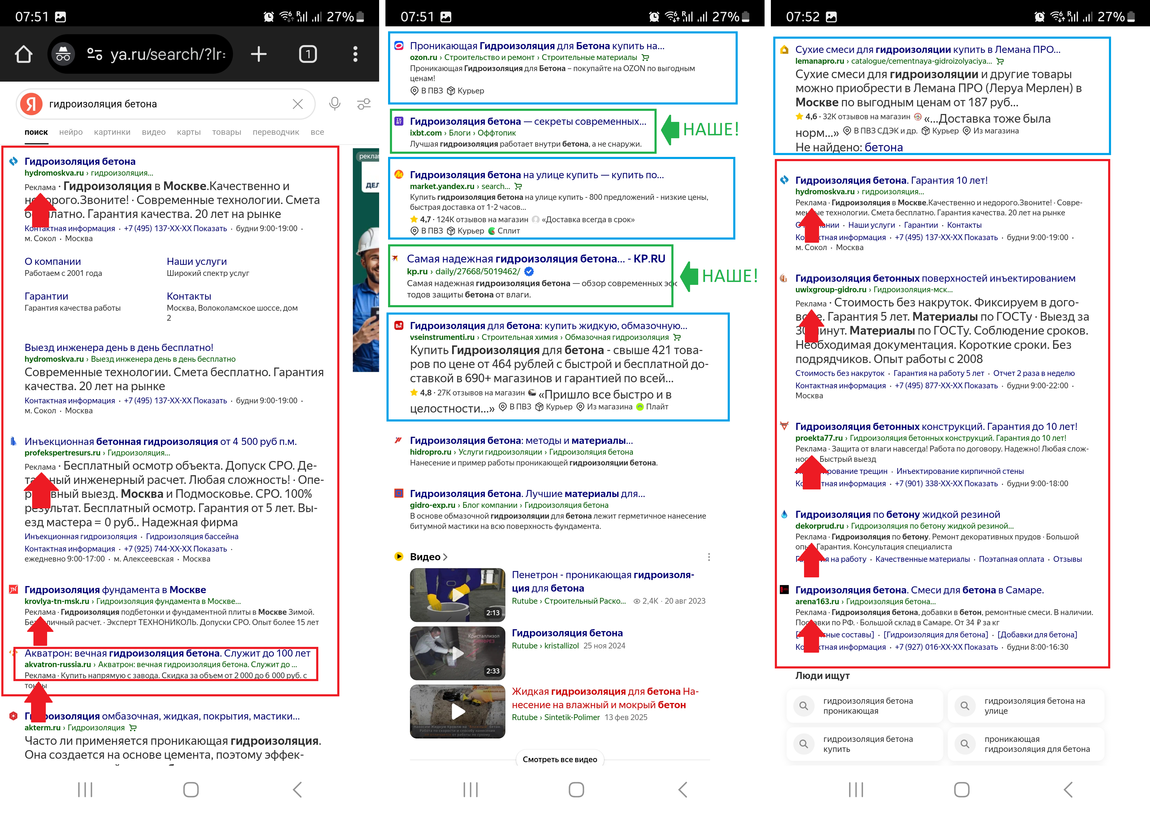The image size is (1150, 813).
Task: Open gidro-exp.ru Лучшие материалы result
Action: (x=527, y=493)
